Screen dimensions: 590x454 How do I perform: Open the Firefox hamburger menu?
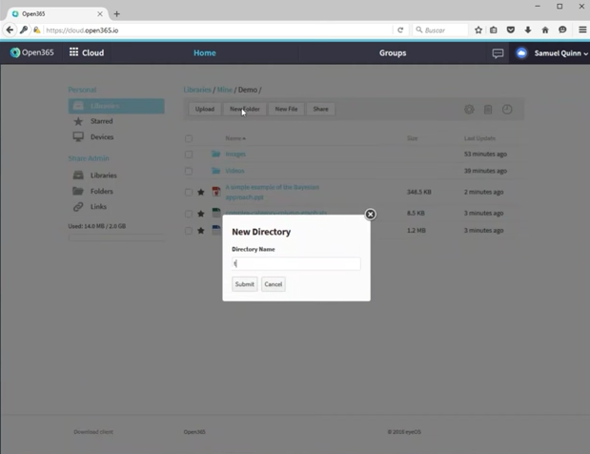coord(581,31)
